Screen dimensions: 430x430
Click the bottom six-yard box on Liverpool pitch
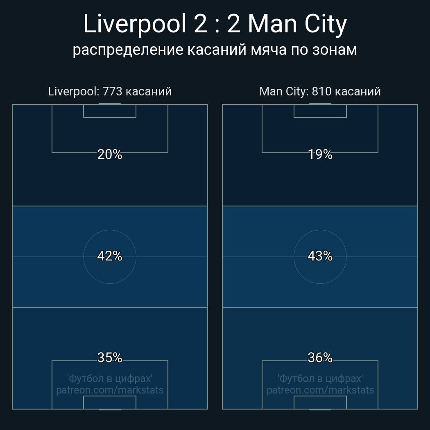coord(110,402)
